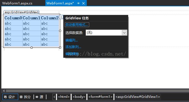Click the horizontal scrollbar track
The height and width of the screenshot is (102, 189).
(x=97, y=91)
